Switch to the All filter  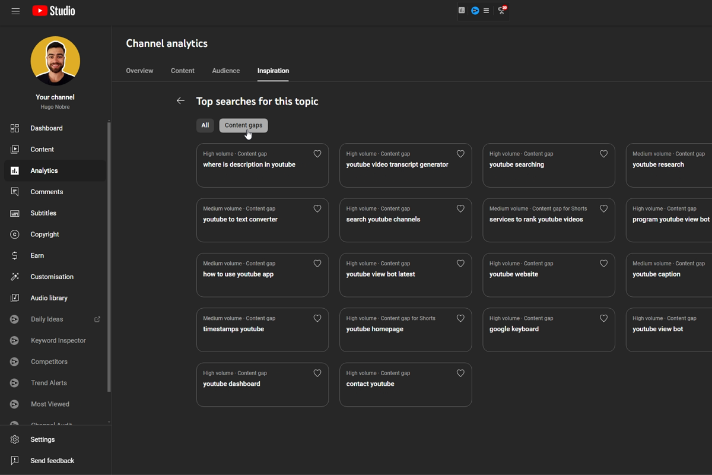[x=205, y=125]
